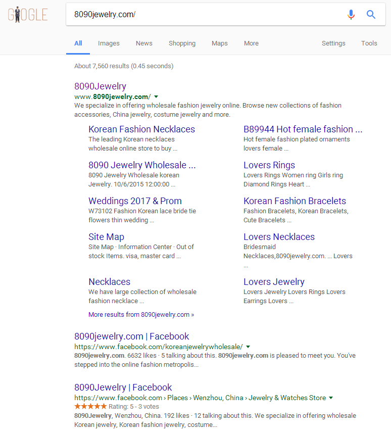The height and width of the screenshot is (436, 391).
Task: Start voice search with microphone icon
Action: (x=351, y=15)
